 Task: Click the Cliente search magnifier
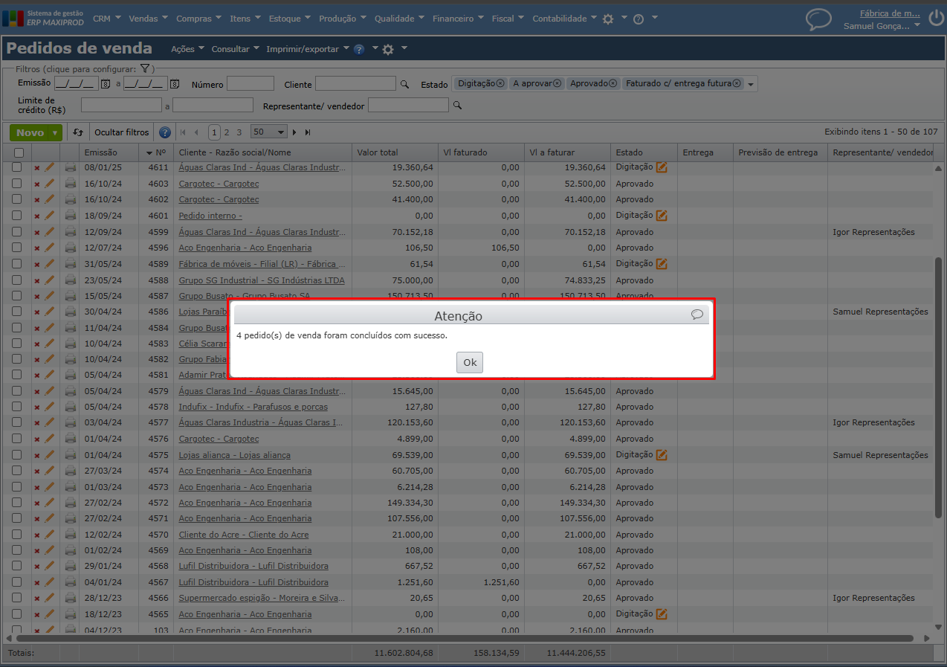(x=404, y=84)
